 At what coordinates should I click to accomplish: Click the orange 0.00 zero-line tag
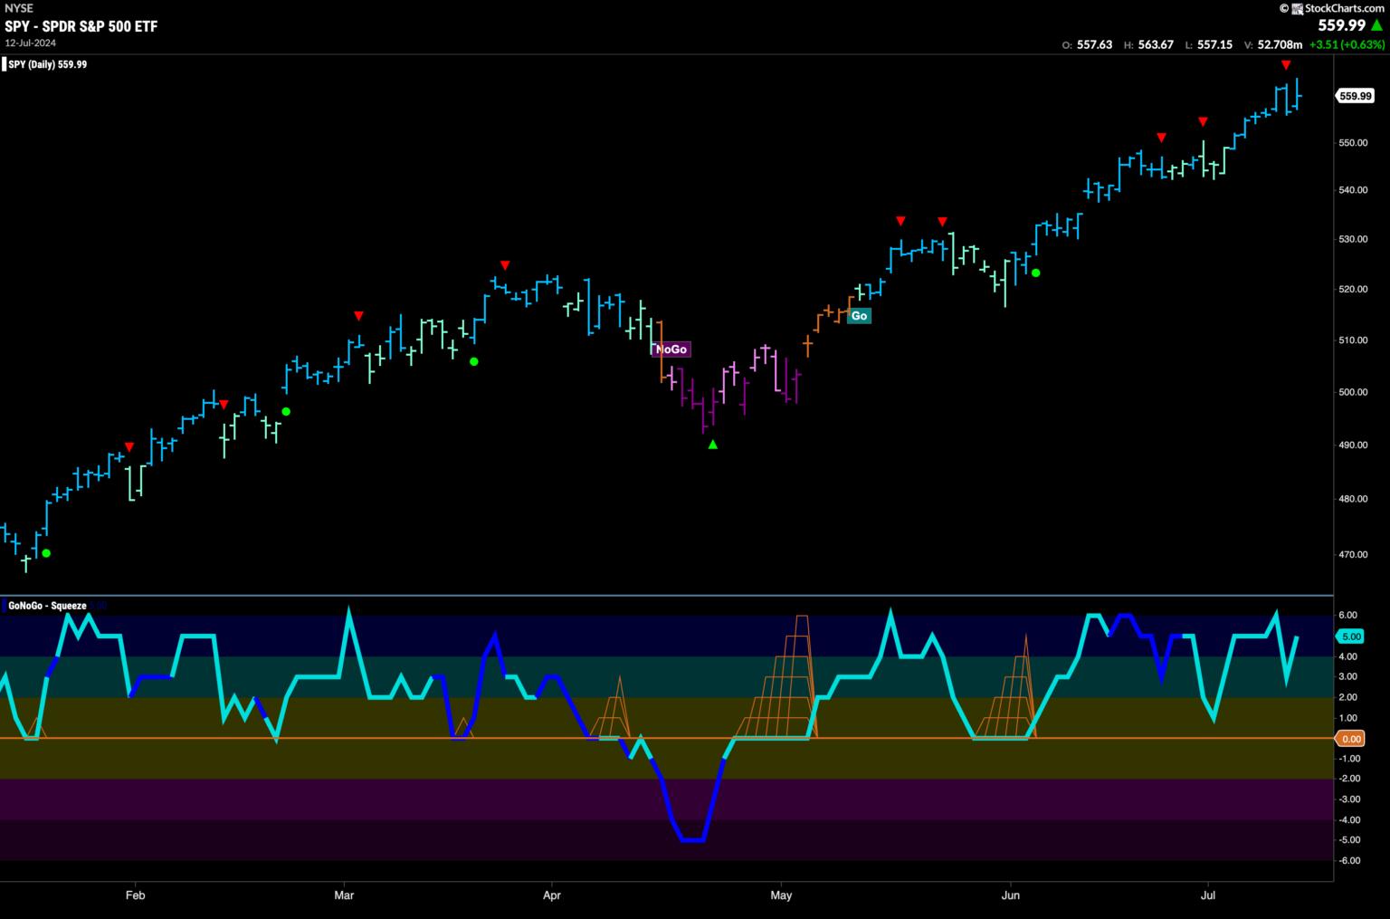[x=1351, y=739]
